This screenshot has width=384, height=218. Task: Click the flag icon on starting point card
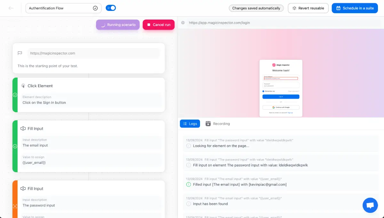pos(20,53)
